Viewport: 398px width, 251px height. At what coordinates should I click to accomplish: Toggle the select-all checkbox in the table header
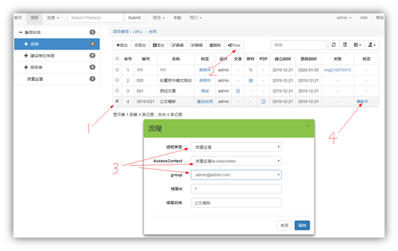(x=117, y=58)
